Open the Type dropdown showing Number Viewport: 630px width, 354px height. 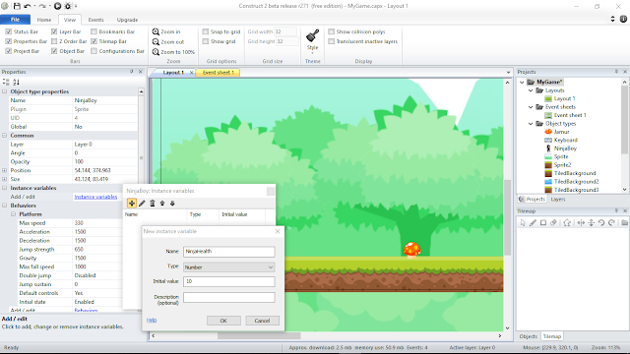click(x=229, y=267)
